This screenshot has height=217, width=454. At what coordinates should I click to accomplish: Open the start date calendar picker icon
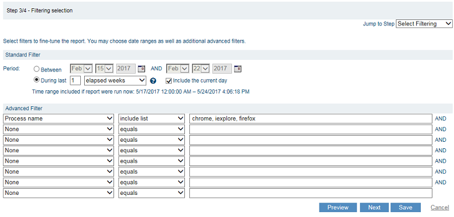click(x=141, y=69)
